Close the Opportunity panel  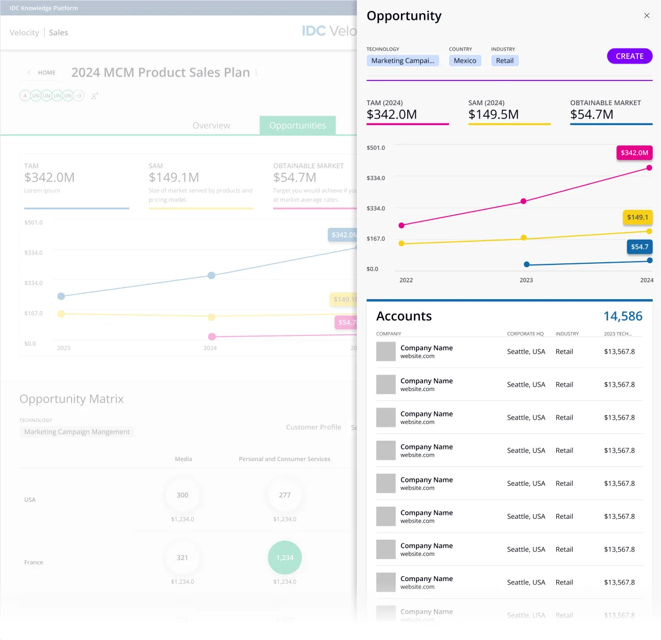[x=647, y=15]
